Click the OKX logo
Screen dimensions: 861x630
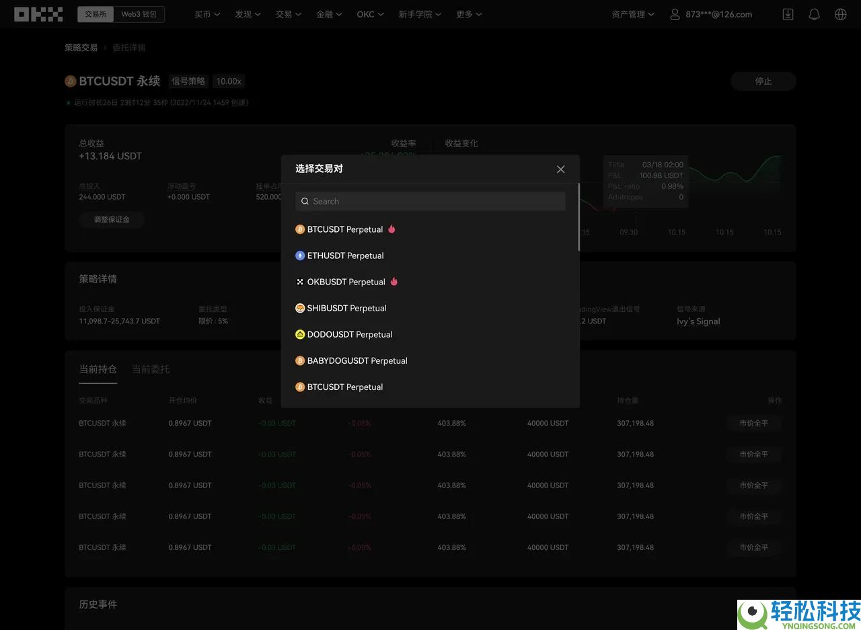[38, 14]
